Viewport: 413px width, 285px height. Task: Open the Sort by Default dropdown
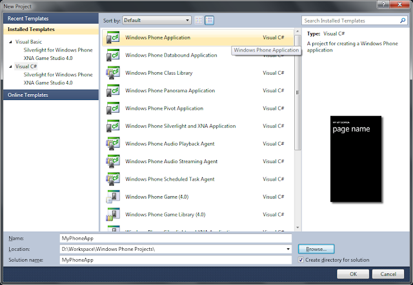tap(157, 20)
